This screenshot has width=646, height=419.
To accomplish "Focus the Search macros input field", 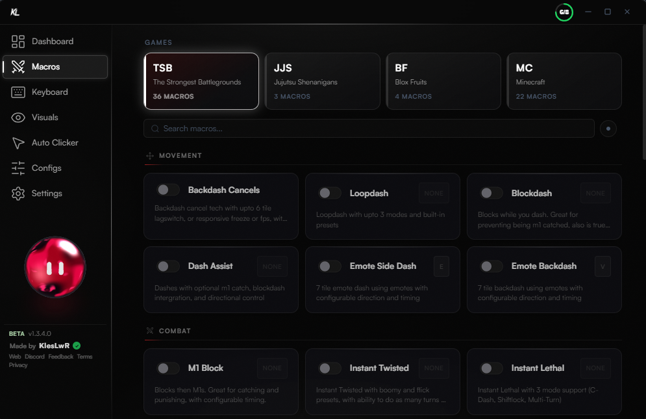I will coord(369,129).
